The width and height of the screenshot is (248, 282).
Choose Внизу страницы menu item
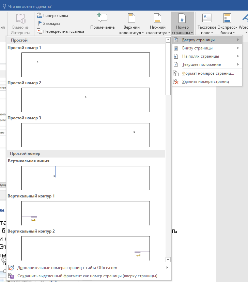207,48
